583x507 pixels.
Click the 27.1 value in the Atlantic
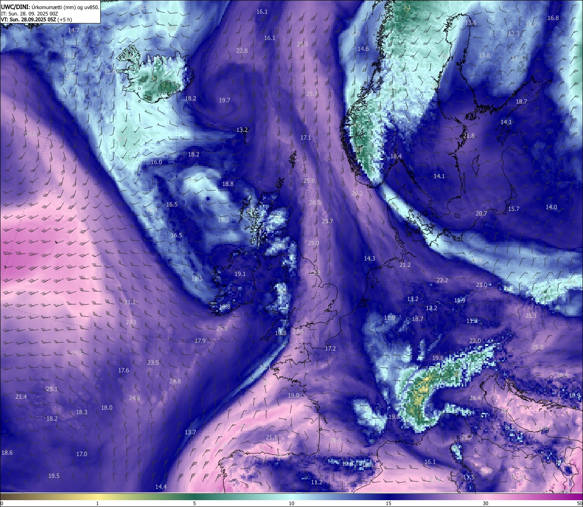131,322
